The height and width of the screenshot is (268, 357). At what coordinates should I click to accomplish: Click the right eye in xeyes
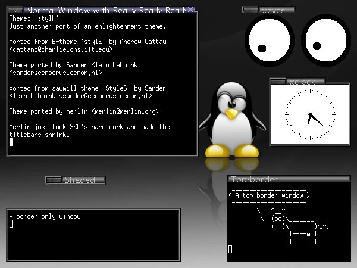click(x=326, y=40)
